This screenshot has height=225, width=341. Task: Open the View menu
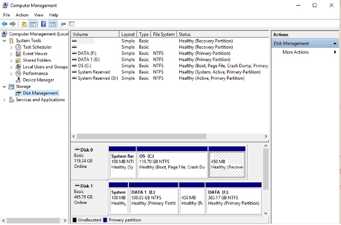point(39,15)
